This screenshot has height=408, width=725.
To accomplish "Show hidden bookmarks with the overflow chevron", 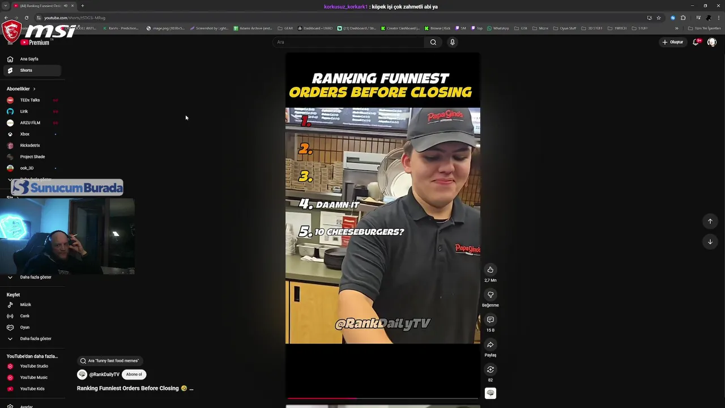I will 676,28.
